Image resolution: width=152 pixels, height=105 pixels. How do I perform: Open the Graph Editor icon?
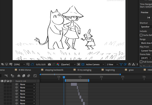coord(35,76)
